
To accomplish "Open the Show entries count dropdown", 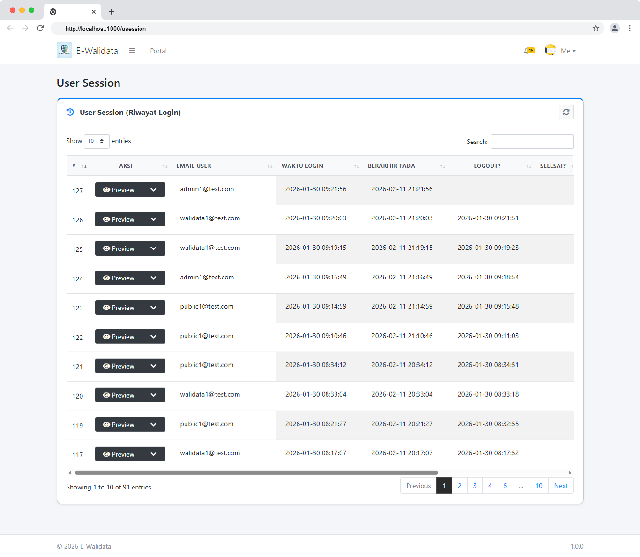I will [97, 141].
